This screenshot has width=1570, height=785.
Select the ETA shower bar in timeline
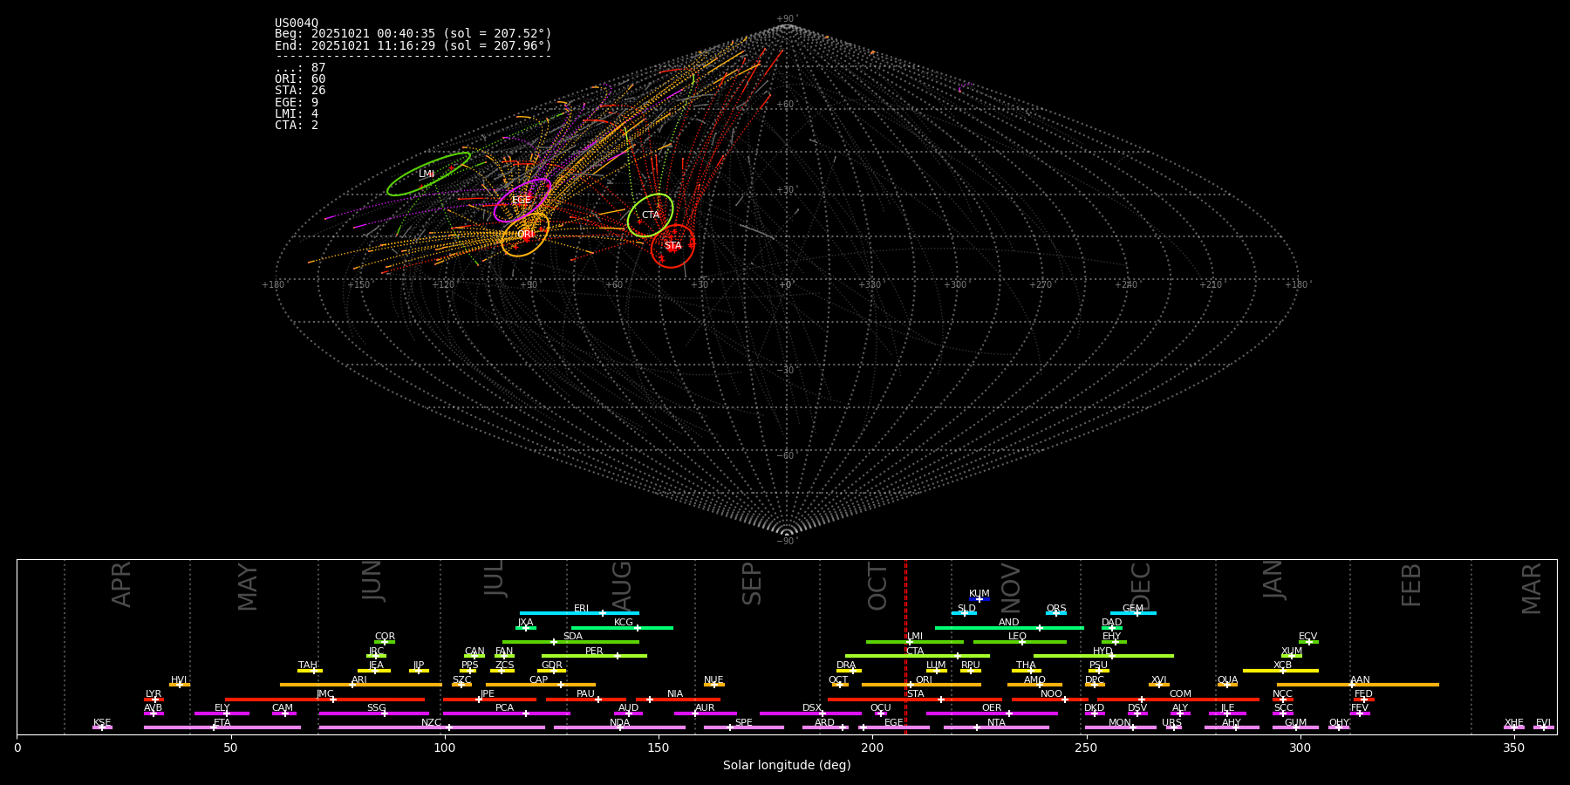(x=222, y=727)
